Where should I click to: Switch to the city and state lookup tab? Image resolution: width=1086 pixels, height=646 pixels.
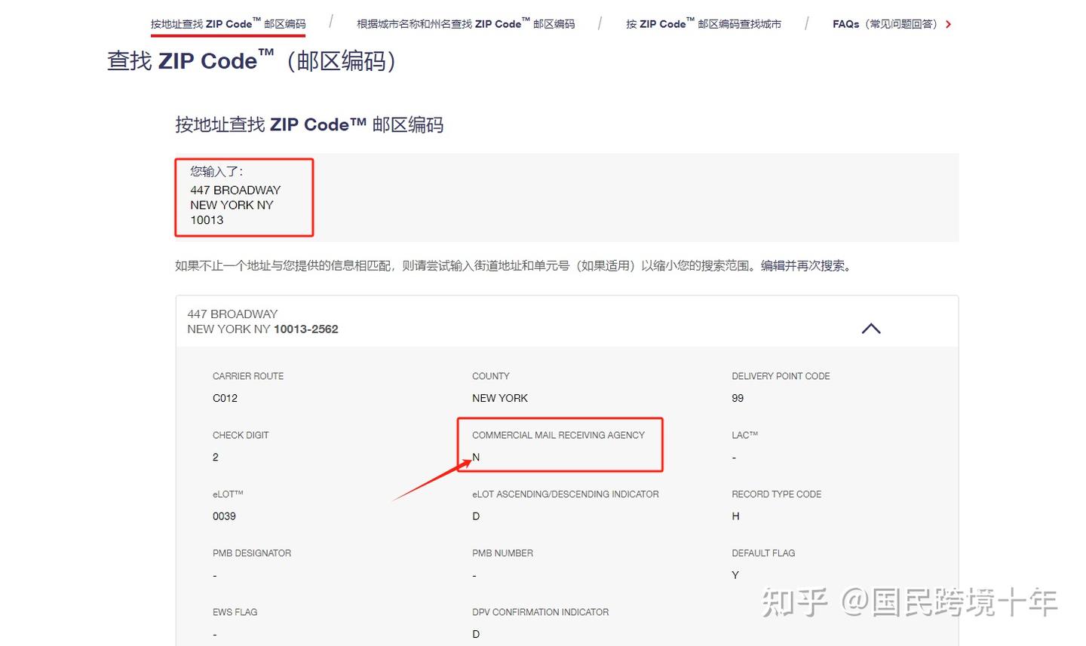(465, 24)
